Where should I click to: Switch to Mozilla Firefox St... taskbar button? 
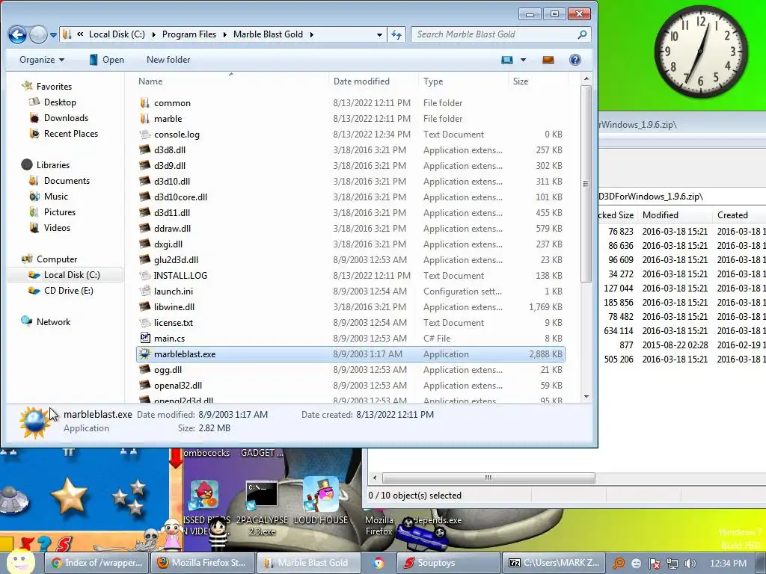point(203,563)
